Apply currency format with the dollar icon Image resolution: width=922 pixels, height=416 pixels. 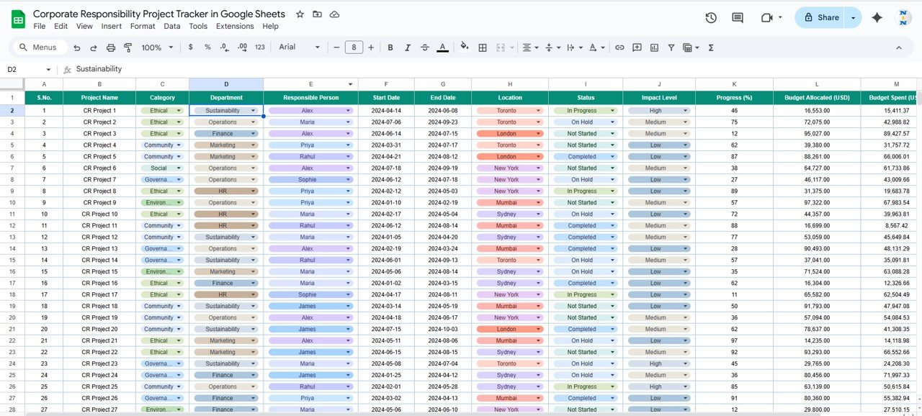click(190, 47)
